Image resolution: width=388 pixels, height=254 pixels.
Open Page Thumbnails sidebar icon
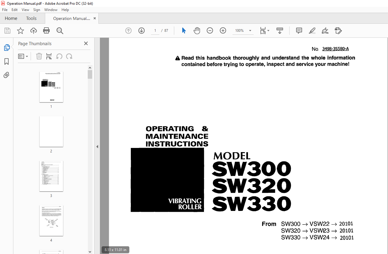point(7,48)
